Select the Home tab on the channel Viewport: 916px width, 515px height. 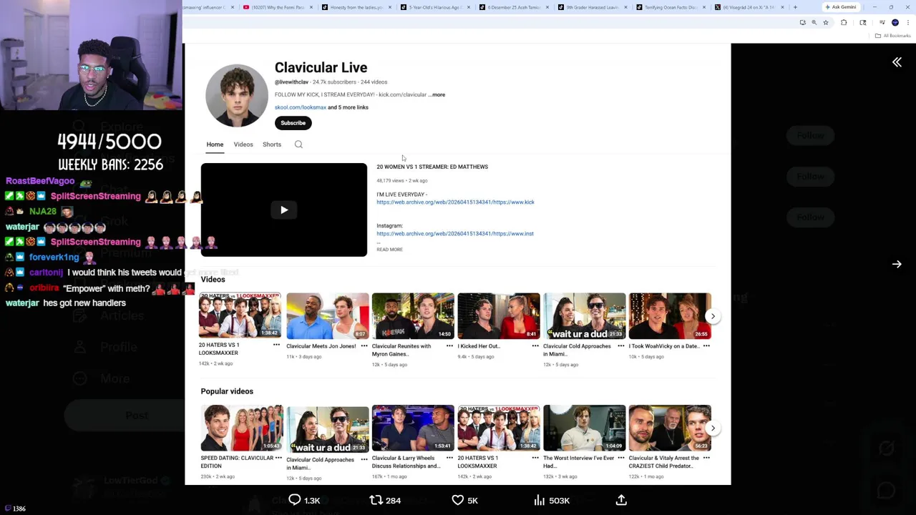pos(215,144)
